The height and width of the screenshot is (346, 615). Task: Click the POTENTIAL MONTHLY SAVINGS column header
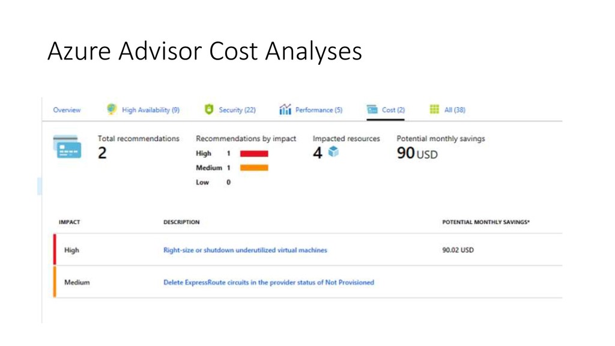(x=486, y=222)
